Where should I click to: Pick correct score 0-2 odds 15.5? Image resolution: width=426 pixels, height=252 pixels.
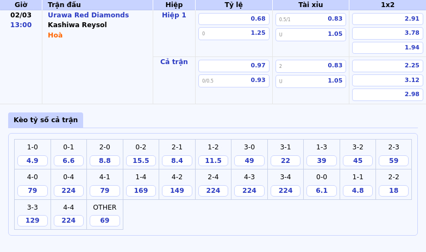click(x=141, y=161)
